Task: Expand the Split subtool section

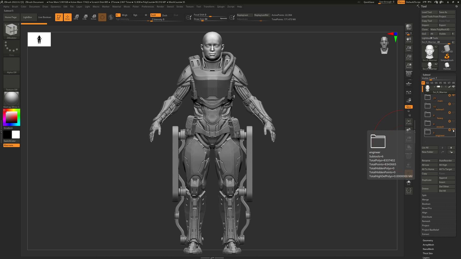Action: pos(424,195)
